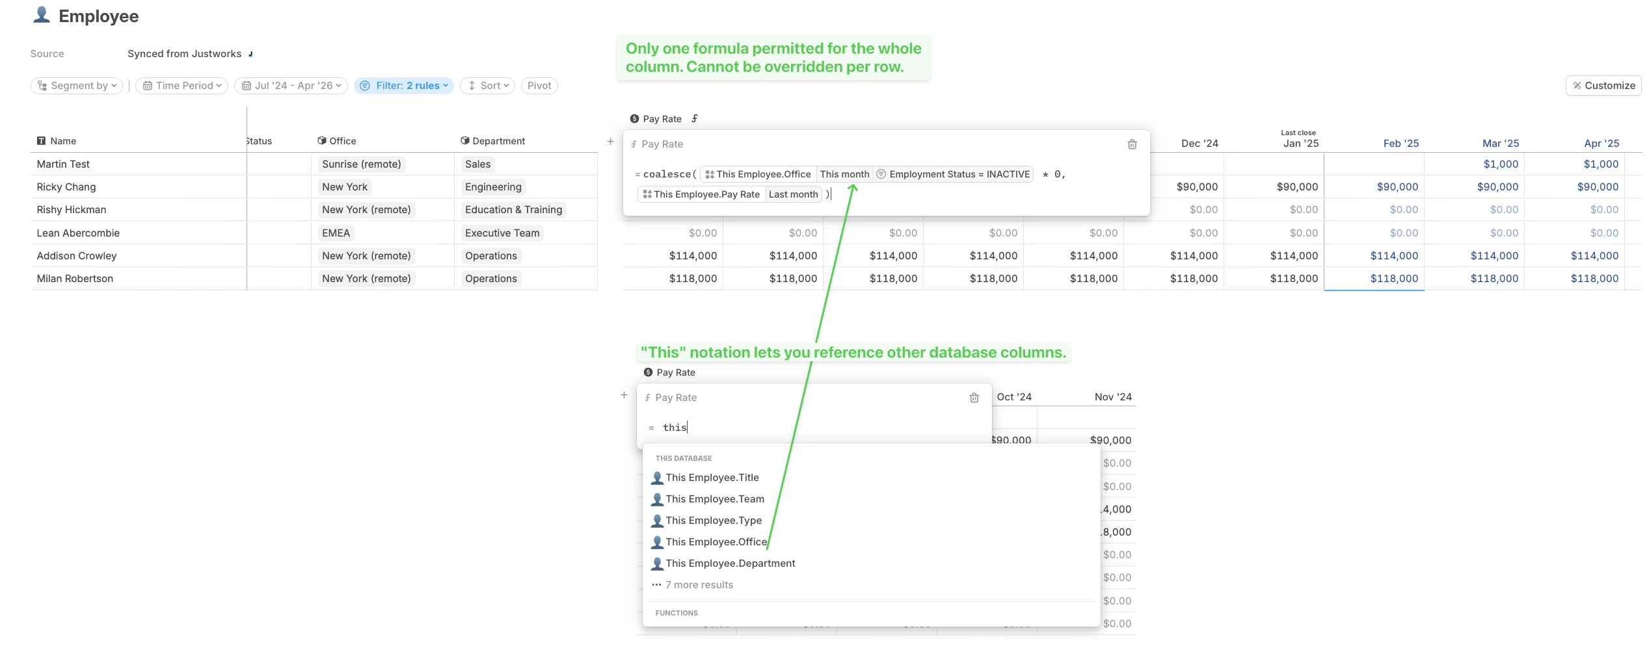1649x663 pixels.
Task: Select the Martin Test row name
Action: coord(63,164)
